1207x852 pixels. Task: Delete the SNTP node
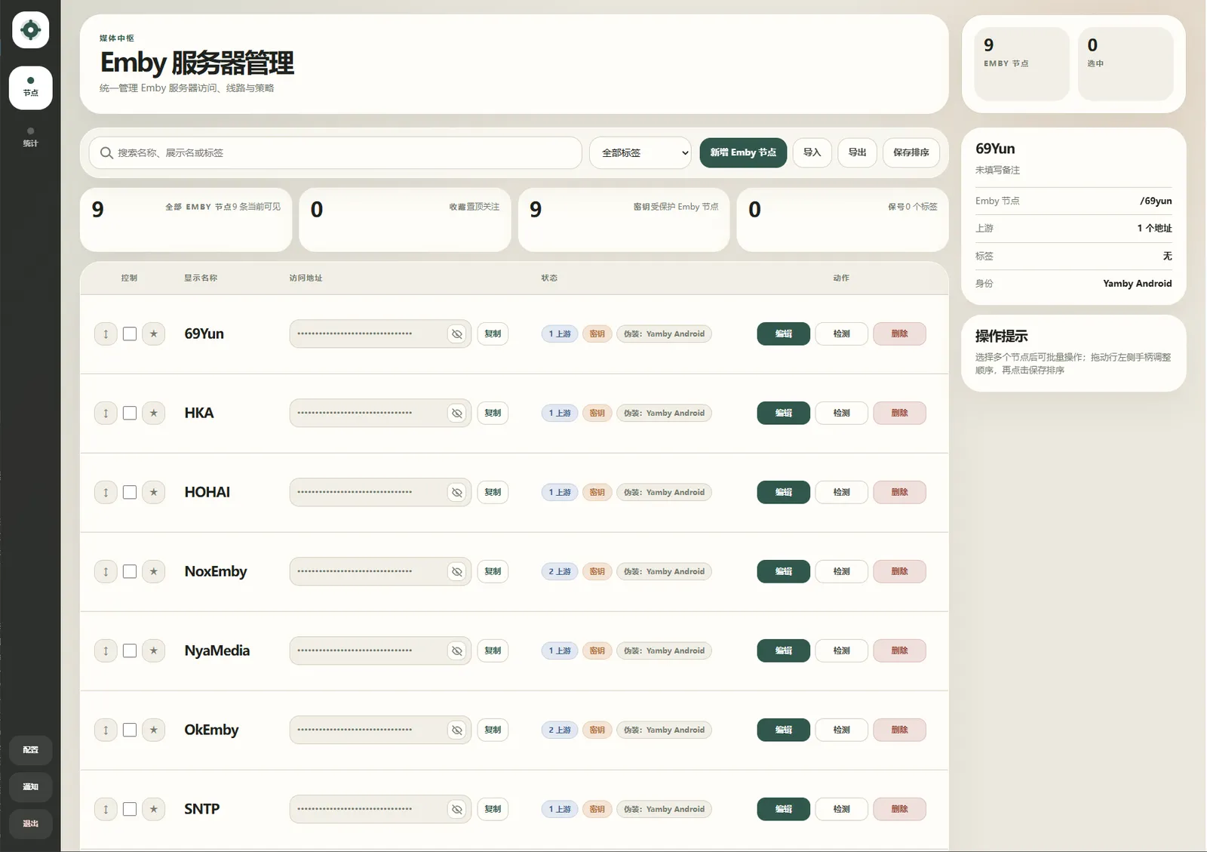[x=899, y=809]
